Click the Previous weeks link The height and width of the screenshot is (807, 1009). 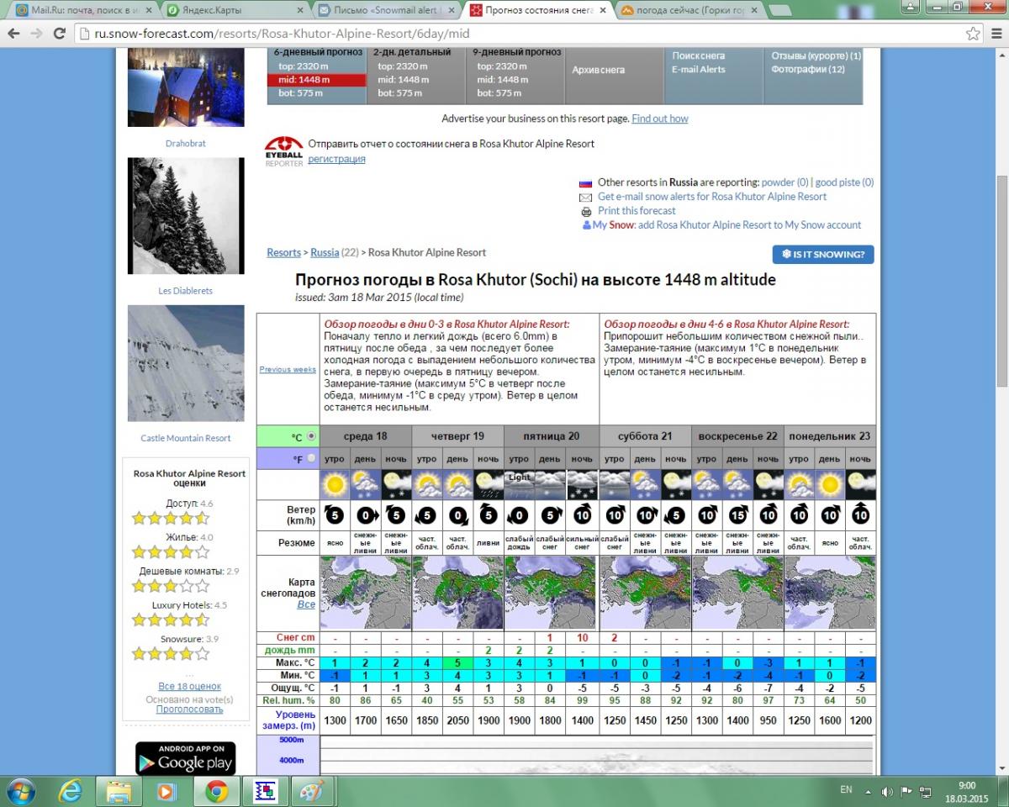[x=288, y=369]
